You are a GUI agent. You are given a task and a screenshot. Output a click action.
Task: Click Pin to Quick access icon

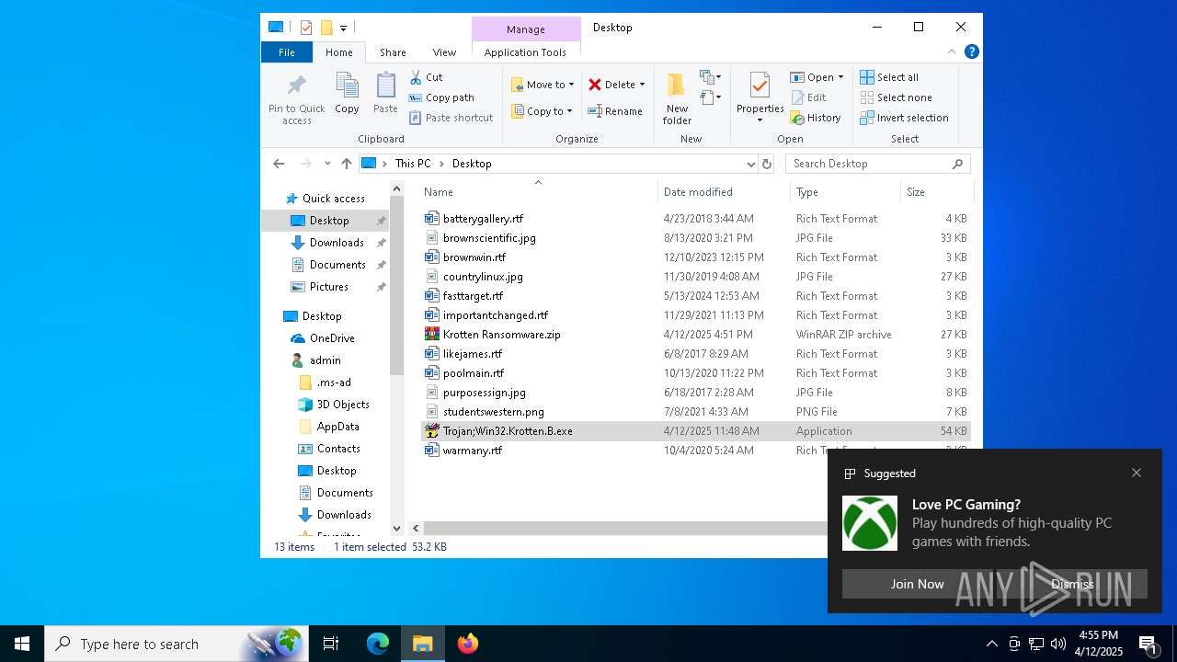(x=296, y=86)
